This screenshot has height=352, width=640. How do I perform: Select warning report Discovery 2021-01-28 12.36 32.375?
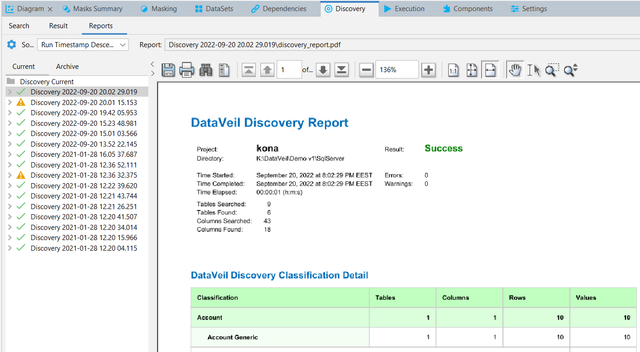click(84, 175)
